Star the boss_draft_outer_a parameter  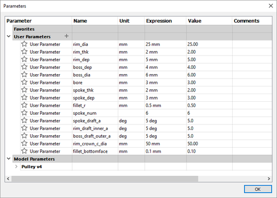tap(24, 136)
